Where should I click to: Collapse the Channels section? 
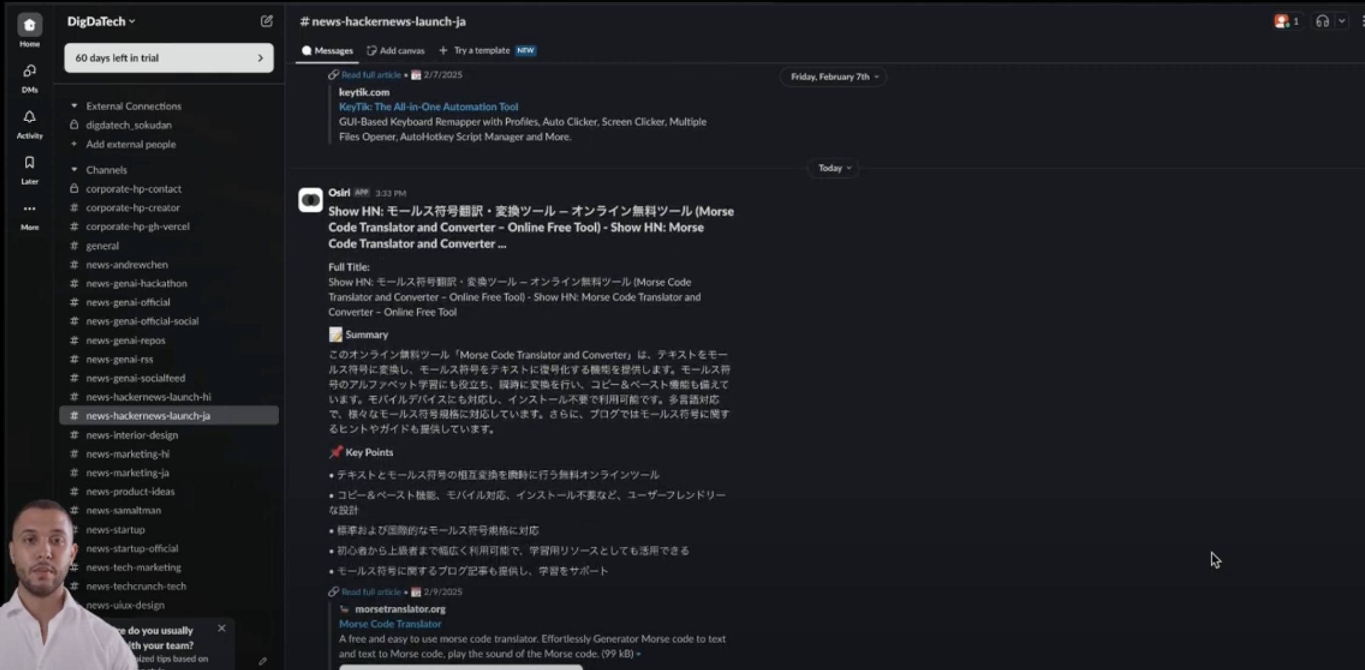[74, 169]
